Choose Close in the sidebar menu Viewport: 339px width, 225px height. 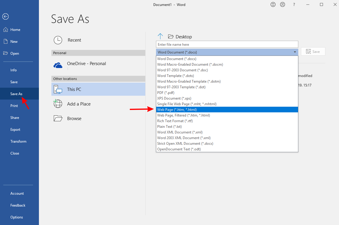pyautogui.click(x=19, y=153)
